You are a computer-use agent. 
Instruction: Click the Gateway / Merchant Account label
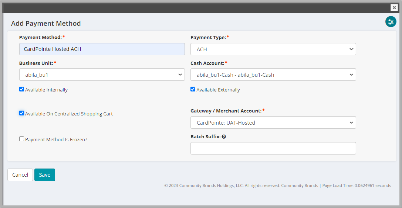tap(226, 111)
